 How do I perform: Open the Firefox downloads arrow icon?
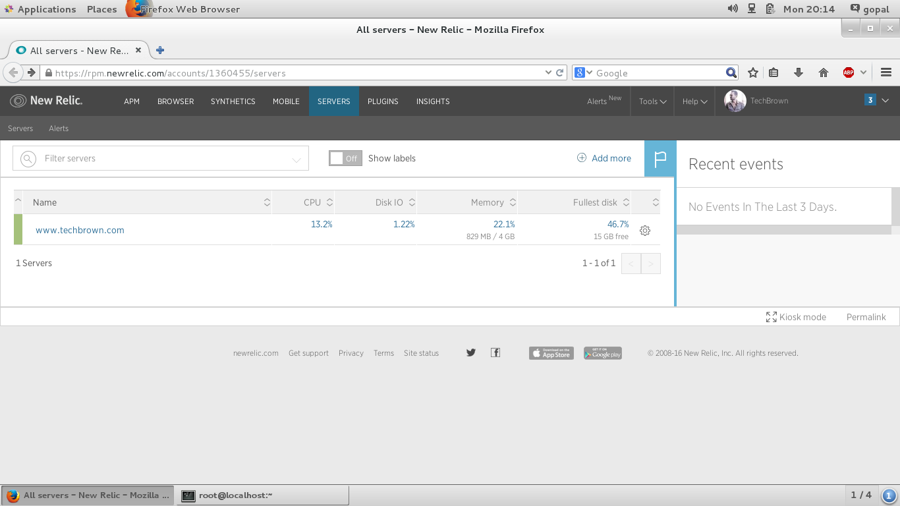799,72
